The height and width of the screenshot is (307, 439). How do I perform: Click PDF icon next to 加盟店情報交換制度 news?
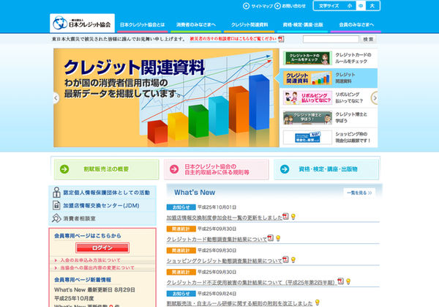[285, 216]
